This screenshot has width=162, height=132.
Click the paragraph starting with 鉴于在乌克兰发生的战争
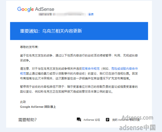coord(79,58)
